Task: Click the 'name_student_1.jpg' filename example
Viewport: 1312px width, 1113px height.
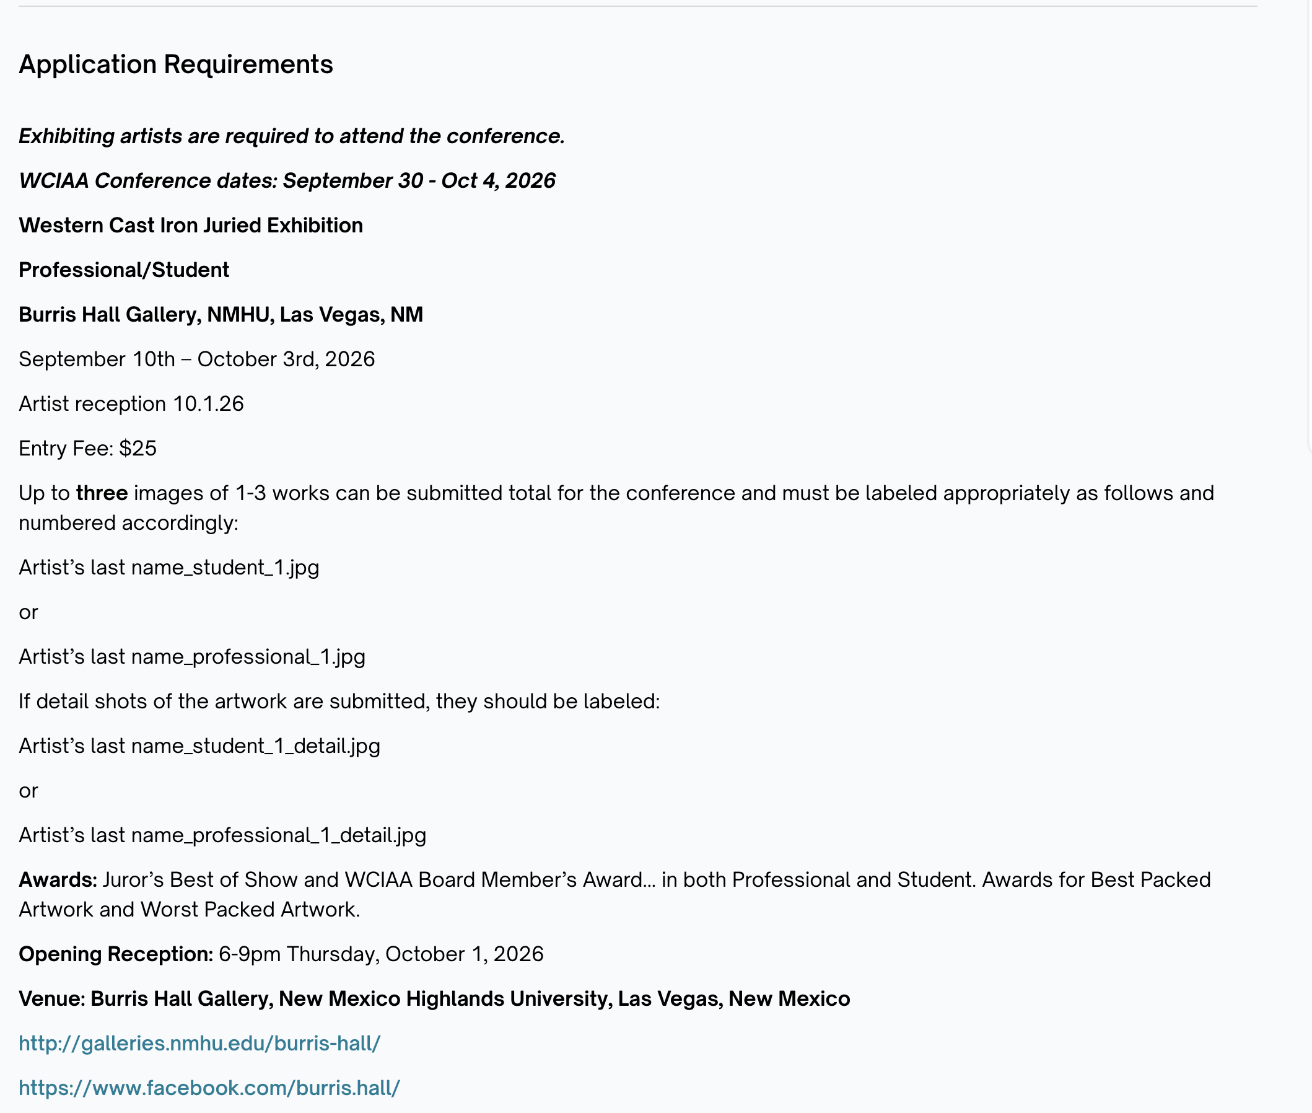Action: pyautogui.click(x=225, y=568)
